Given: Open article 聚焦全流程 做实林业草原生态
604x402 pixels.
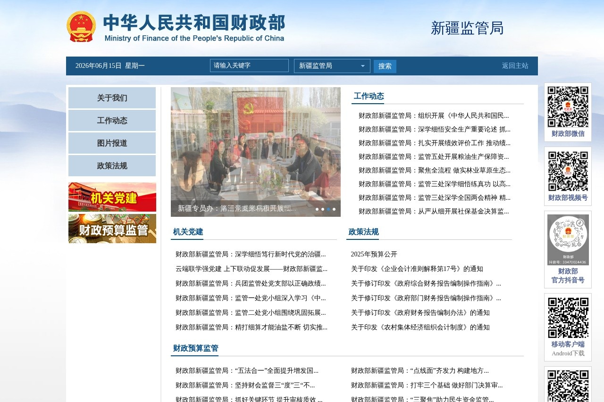Looking at the screenshot, I should (435, 171).
